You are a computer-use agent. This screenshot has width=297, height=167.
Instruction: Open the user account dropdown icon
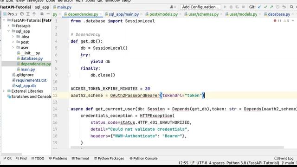point(173,7)
